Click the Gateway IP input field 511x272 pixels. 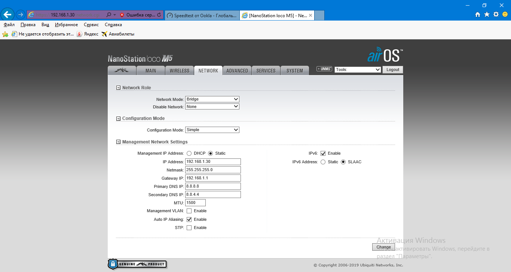[213, 178]
